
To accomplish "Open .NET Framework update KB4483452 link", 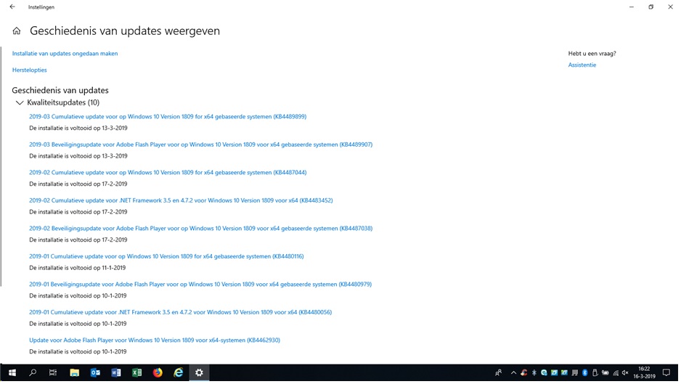I will [x=181, y=200].
